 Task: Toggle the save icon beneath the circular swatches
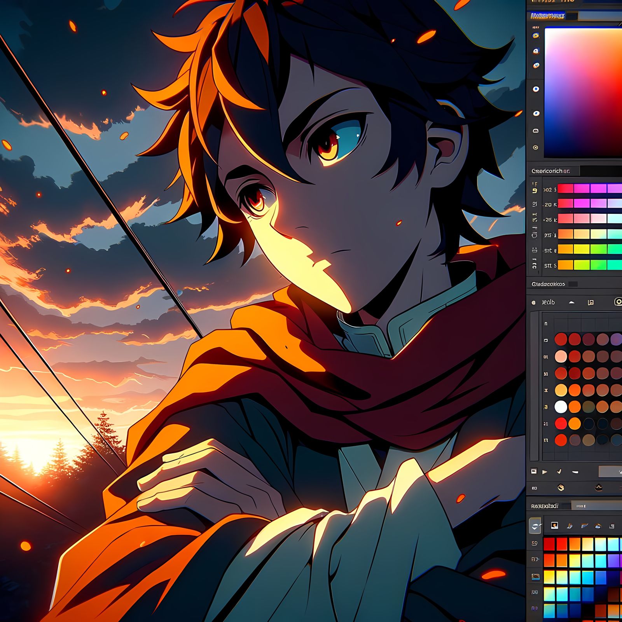coord(534,470)
